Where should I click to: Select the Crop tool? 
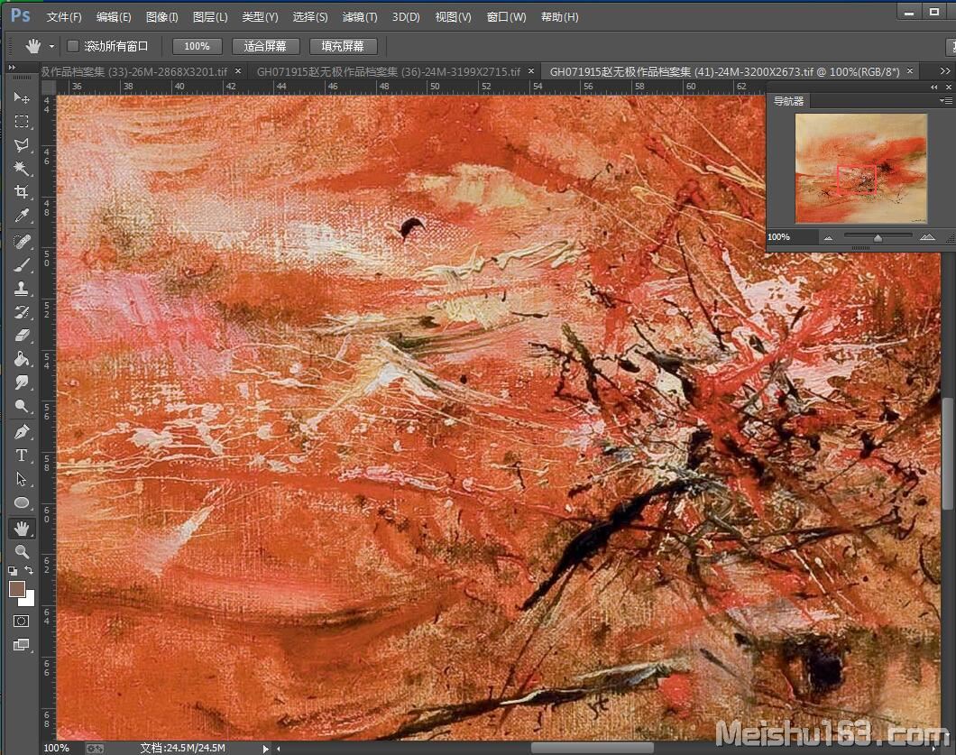click(x=22, y=192)
